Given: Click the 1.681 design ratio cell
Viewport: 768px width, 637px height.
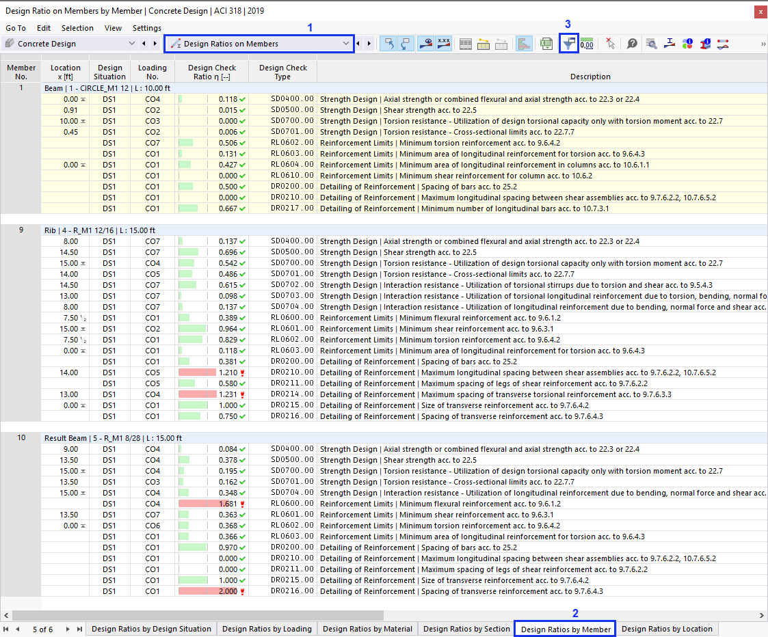Looking at the screenshot, I should (211, 504).
